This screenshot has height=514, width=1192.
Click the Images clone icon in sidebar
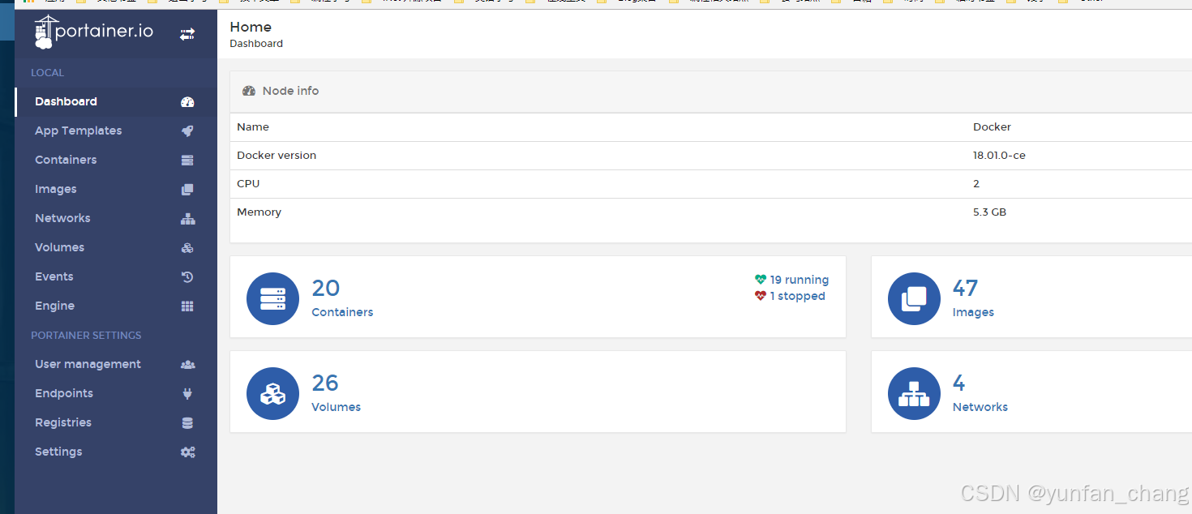coord(187,190)
